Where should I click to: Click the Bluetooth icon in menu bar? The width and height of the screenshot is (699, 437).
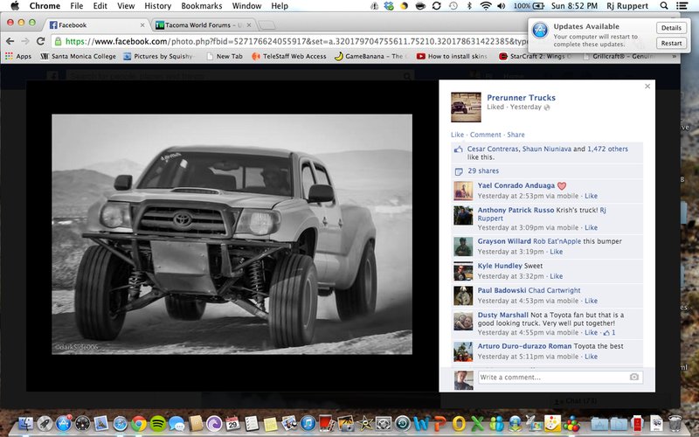tap(469, 6)
